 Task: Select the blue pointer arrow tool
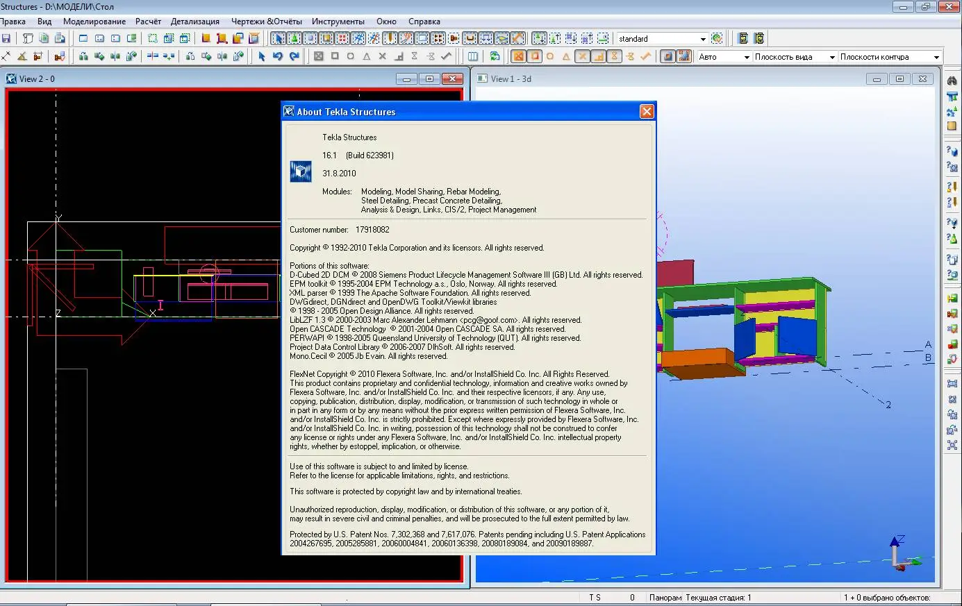(x=261, y=56)
